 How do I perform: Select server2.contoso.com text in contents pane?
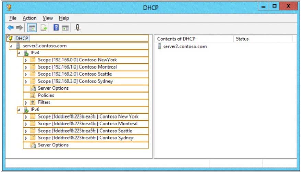click(185, 46)
